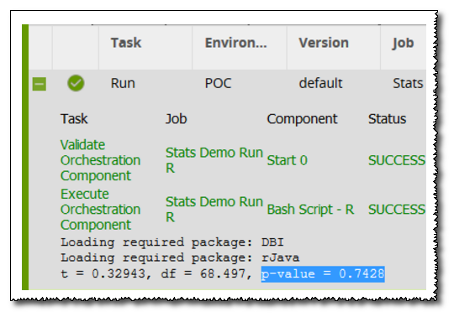
Task: Open Validate Orchestration Component task
Action: coord(100,160)
